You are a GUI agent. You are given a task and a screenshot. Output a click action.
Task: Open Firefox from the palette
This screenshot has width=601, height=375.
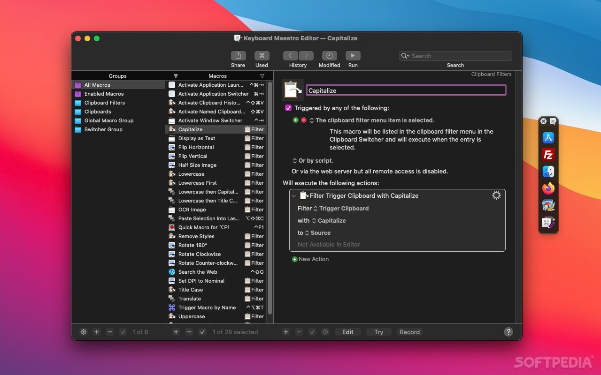(548, 188)
